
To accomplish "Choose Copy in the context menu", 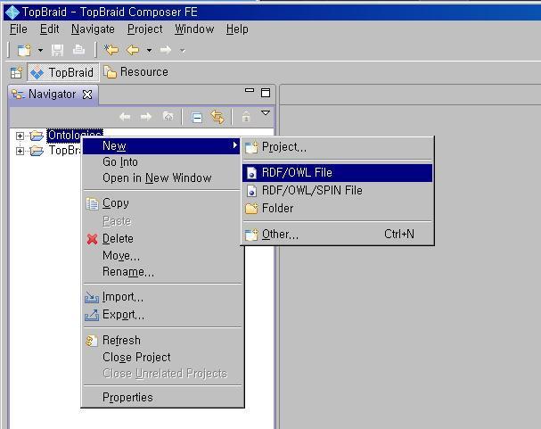I will click(161, 203).
